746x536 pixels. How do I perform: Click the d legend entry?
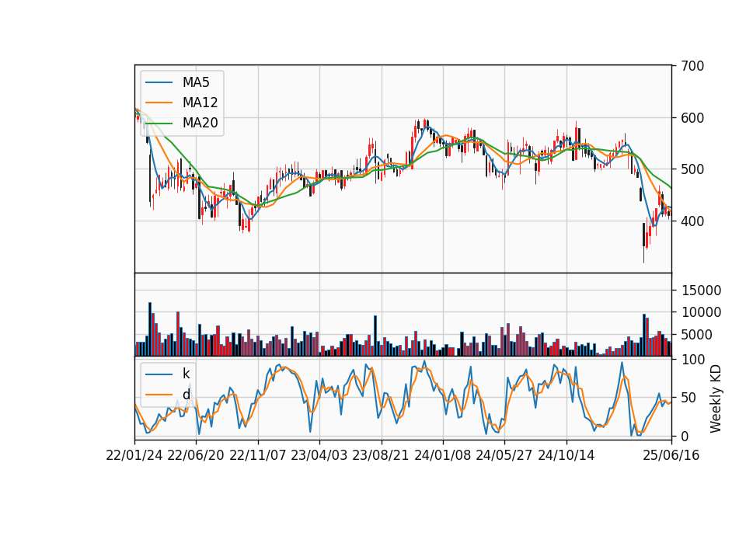pyautogui.click(x=168, y=395)
